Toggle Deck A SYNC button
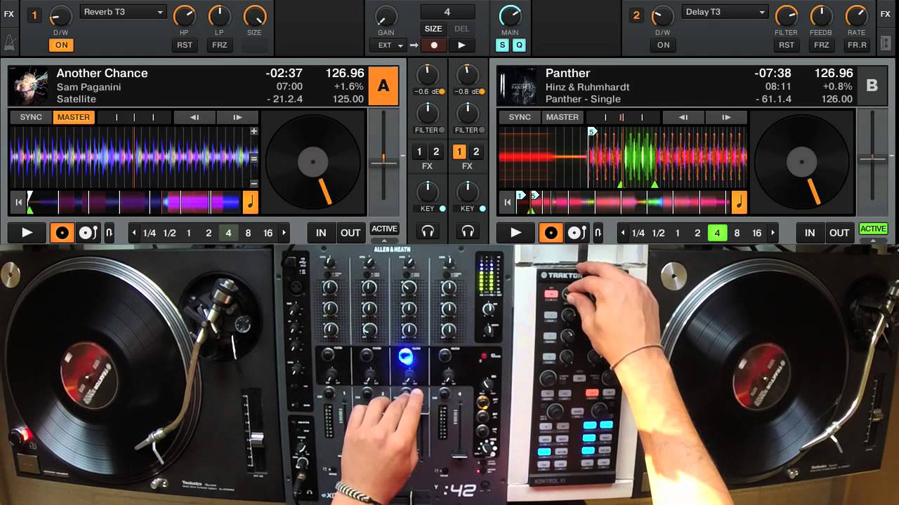899x505 pixels. (31, 117)
